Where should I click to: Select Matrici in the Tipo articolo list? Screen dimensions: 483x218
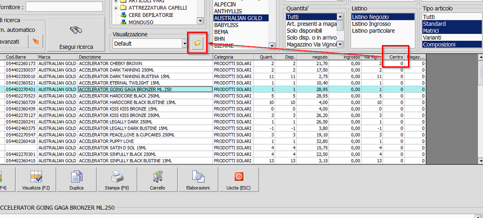click(x=452, y=31)
